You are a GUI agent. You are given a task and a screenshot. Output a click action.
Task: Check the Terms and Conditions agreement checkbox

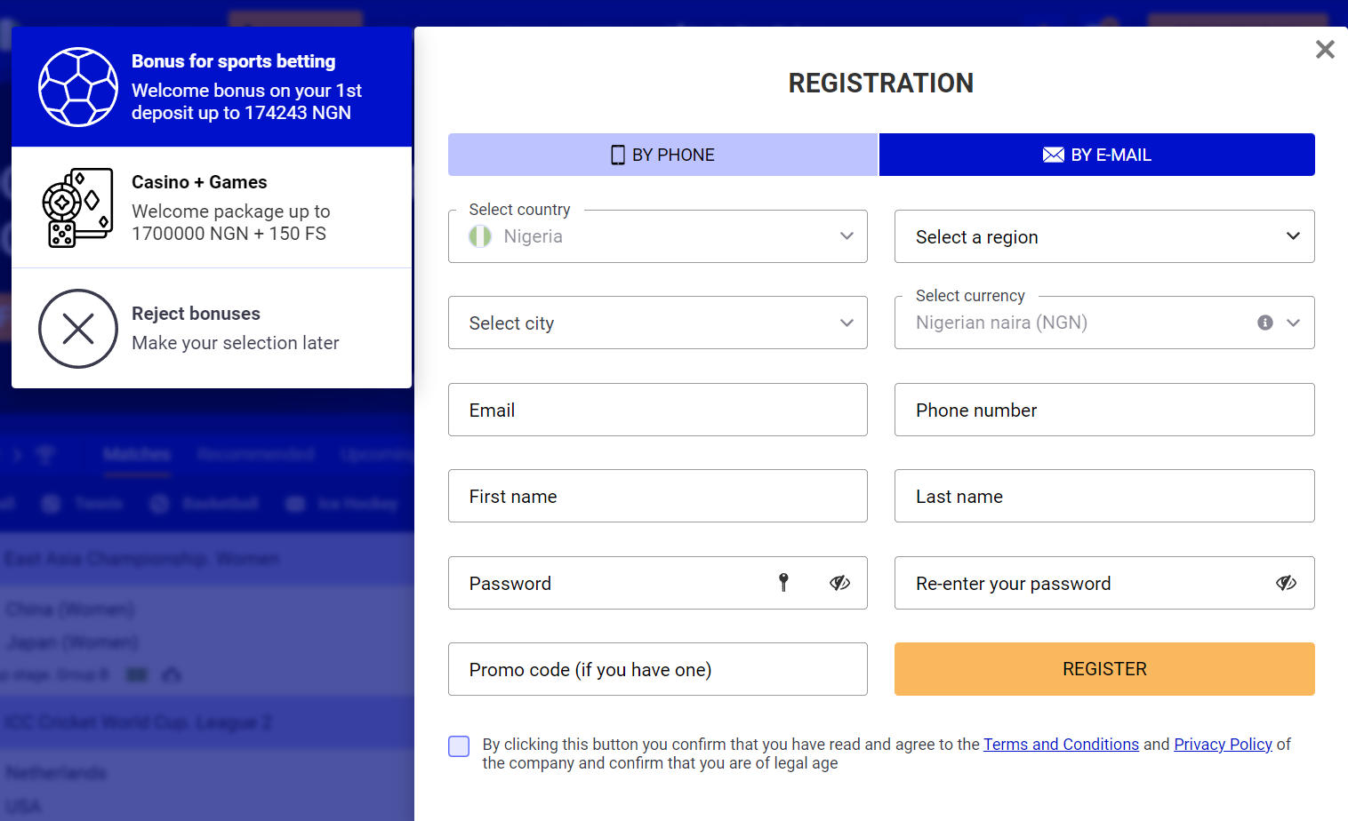[458, 746]
